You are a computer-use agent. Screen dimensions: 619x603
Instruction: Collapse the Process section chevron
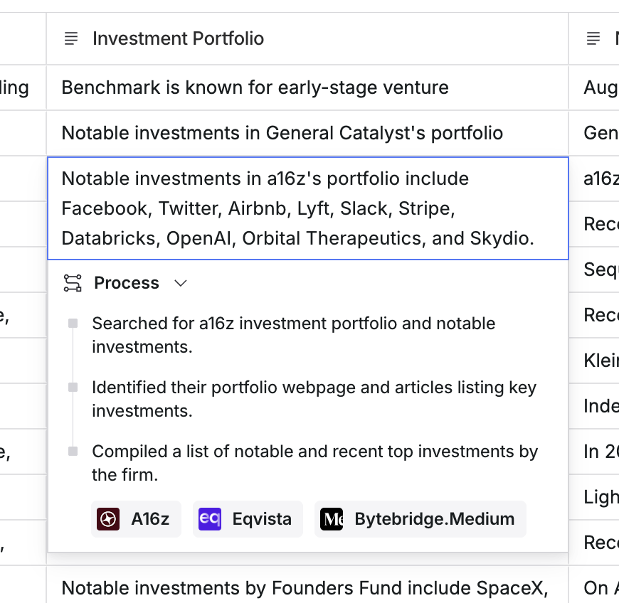point(181,283)
